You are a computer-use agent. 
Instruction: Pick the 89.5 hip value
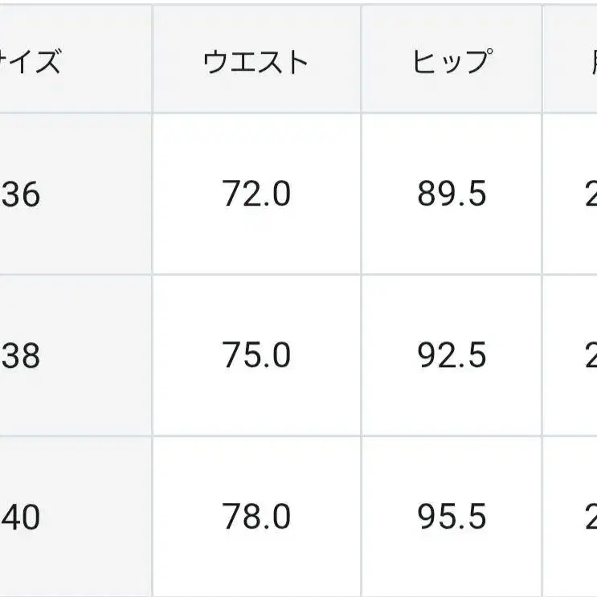[x=452, y=194]
